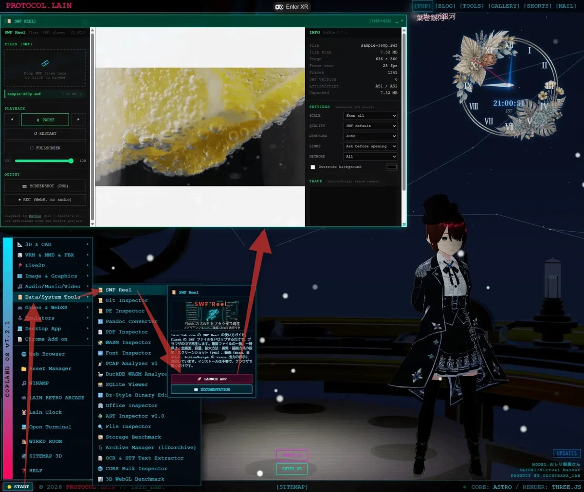Click the OCR & STT Text Extractor icon
This screenshot has height=492, width=584.
pos(100,458)
